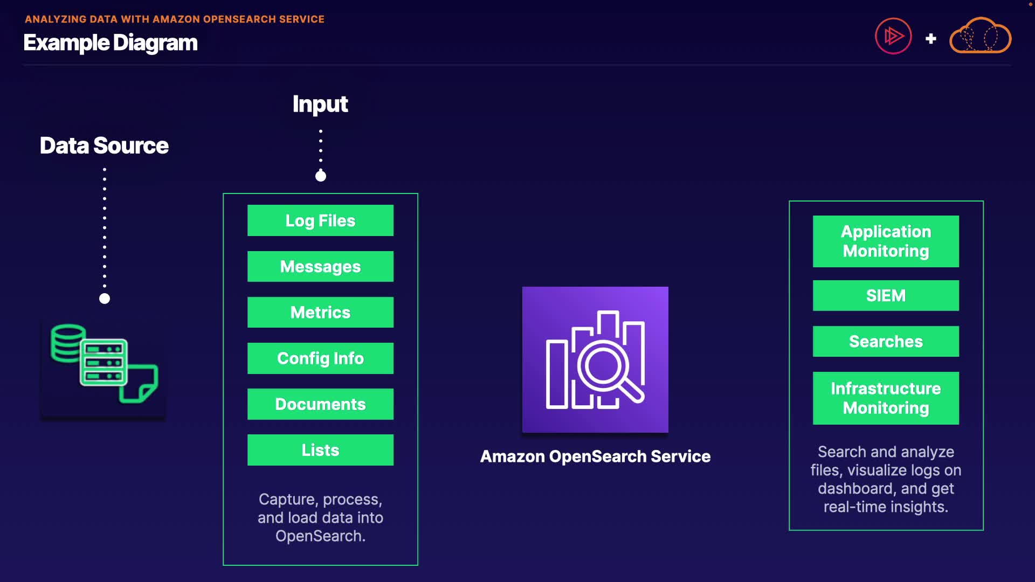
Task: Click the orange cloud guru logo
Action: (980, 36)
